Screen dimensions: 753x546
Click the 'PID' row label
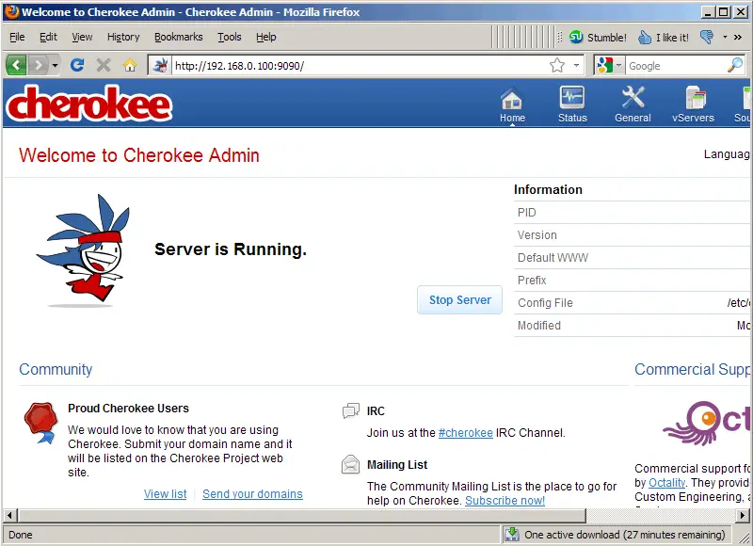(x=527, y=212)
